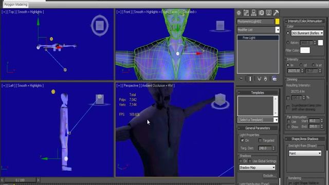Click the Kelvin white color swatch
This screenshot has height=185, width=329.
point(320,43)
